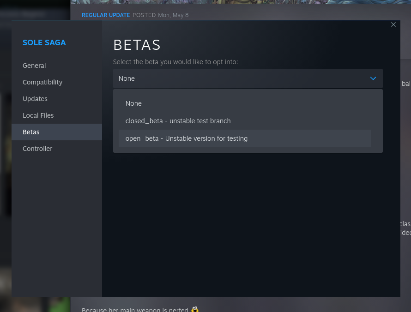Open the beta selection dropdown chevron
This screenshot has height=312, width=411.
pyautogui.click(x=373, y=78)
